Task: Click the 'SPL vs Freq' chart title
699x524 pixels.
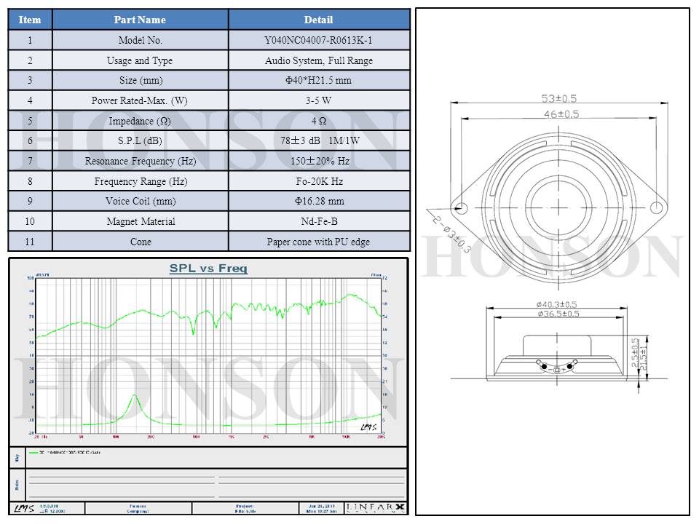Action: click(x=208, y=269)
